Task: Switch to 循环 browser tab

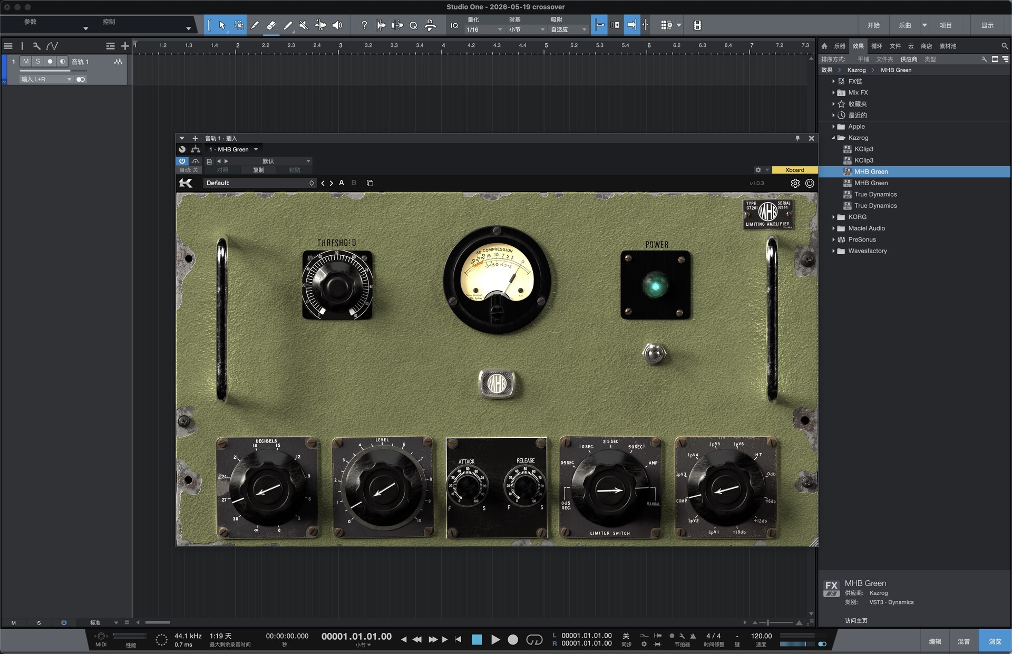Action: 877,46
